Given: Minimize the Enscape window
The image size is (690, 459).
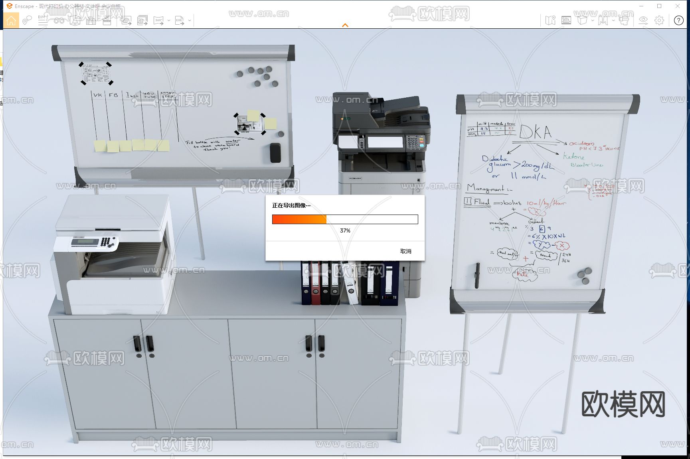Looking at the screenshot, I should (x=642, y=6).
